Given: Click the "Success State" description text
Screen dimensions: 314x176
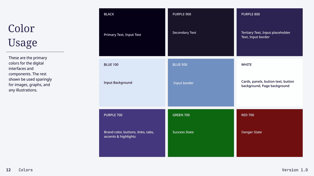Looking at the screenshot, I should coord(183,132).
